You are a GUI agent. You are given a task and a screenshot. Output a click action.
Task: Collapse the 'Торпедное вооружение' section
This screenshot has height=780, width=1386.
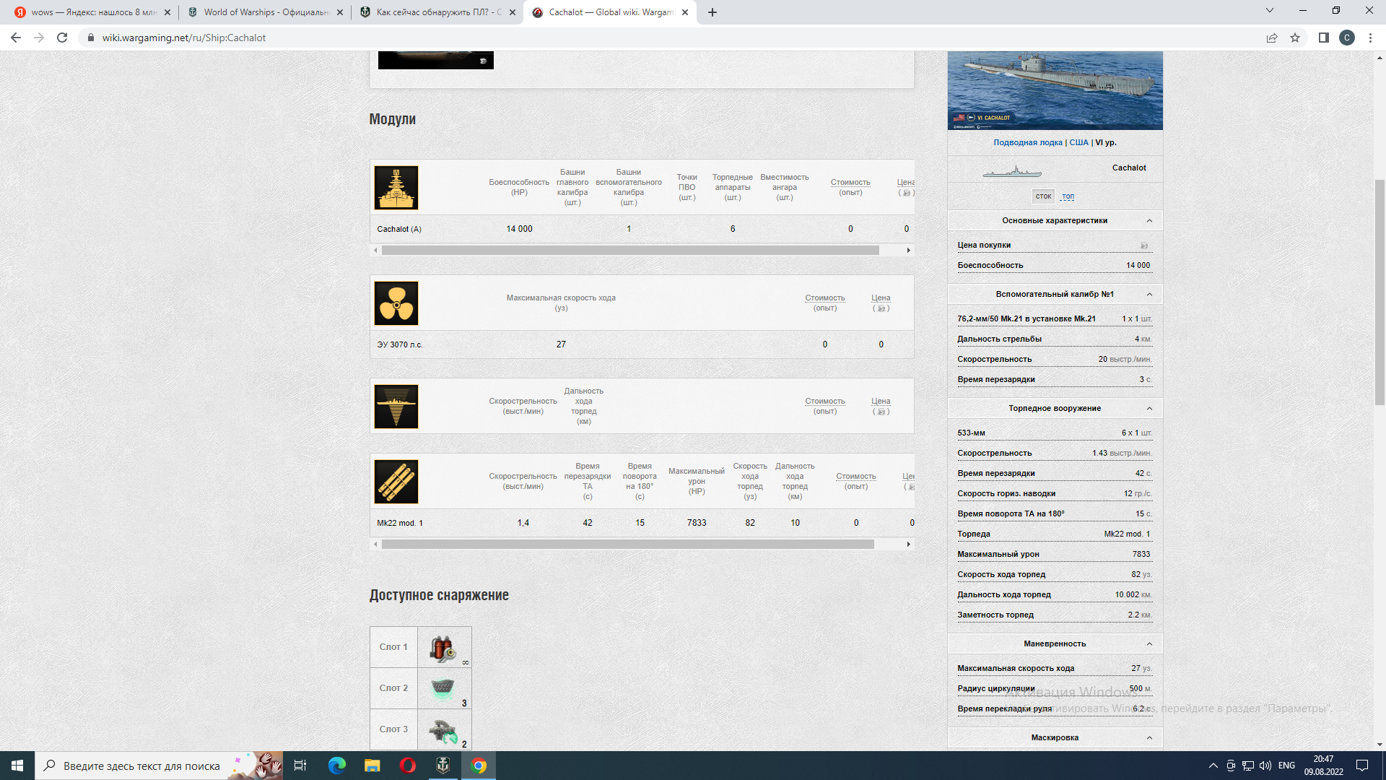click(1149, 409)
